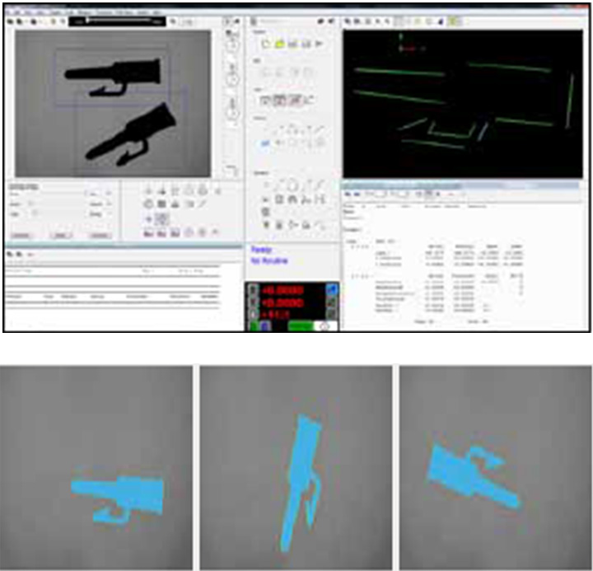This screenshot has width=593, height=571.
Task: Click the yellow-green icon in the model window toolbar
Action: (453, 21)
